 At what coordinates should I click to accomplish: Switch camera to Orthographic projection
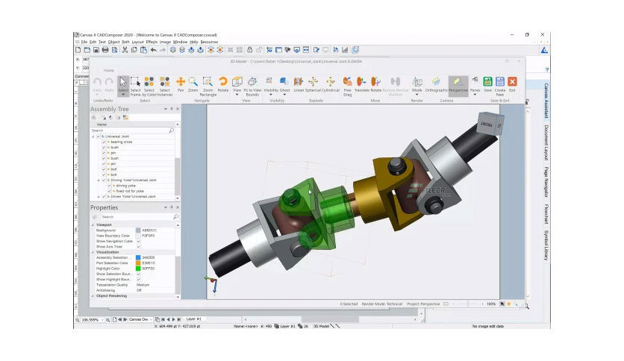pos(436,84)
